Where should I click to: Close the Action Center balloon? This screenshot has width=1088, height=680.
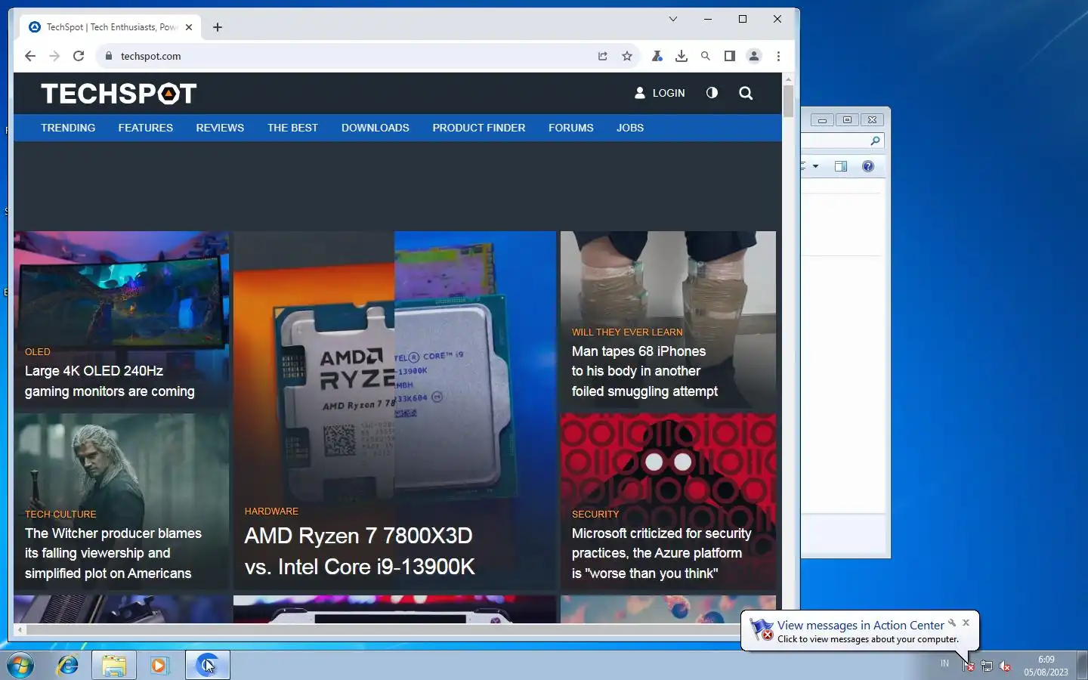click(x=966, y=623)
